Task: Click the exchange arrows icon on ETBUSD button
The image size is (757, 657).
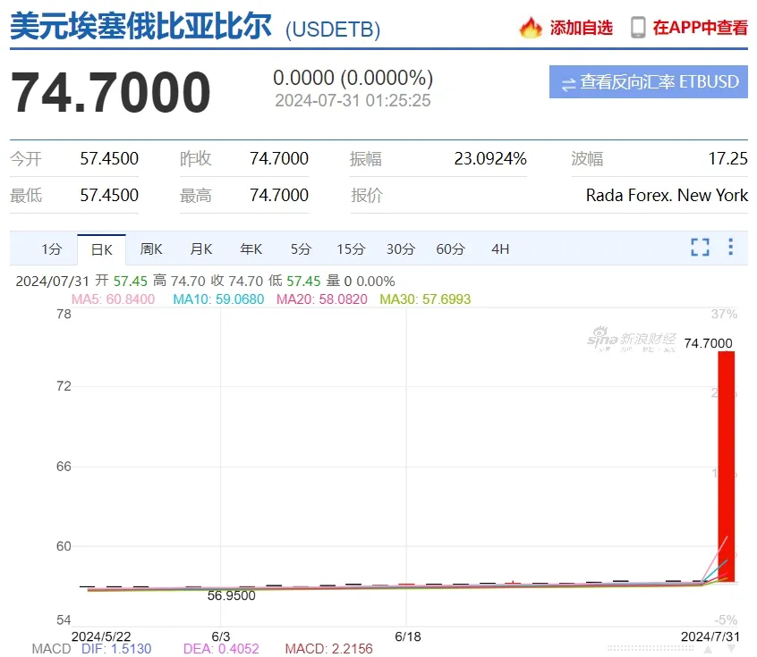Action: [567, 81]
